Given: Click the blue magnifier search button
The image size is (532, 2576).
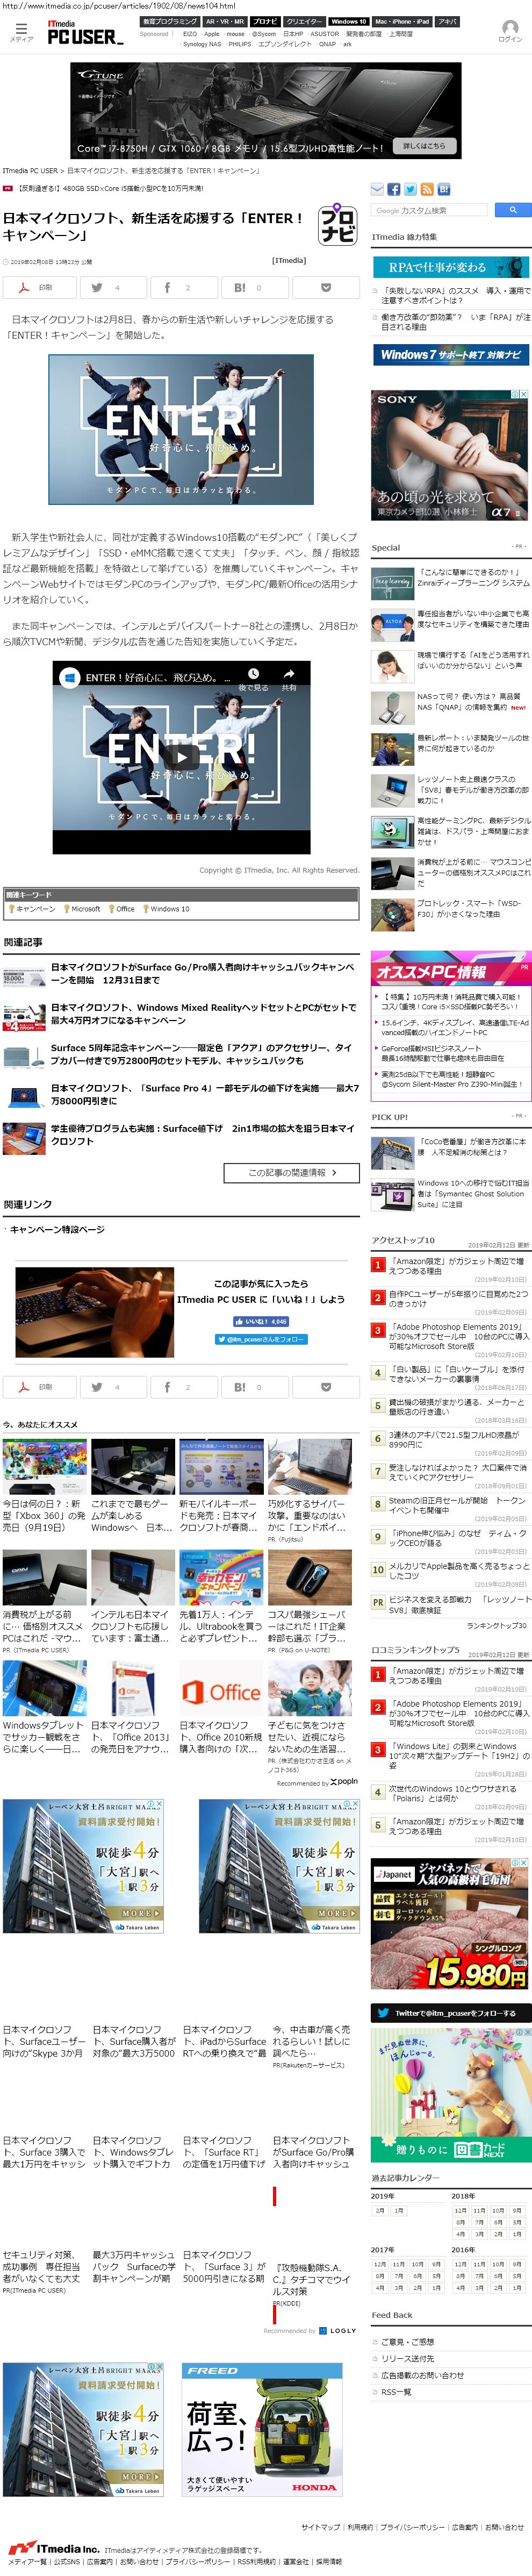Looking at the screenshot, I should tap(513, 210).
